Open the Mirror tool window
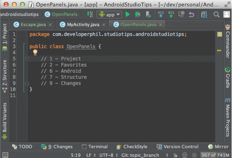This screenshot has height=158, width=232. [x=218, y=147]
